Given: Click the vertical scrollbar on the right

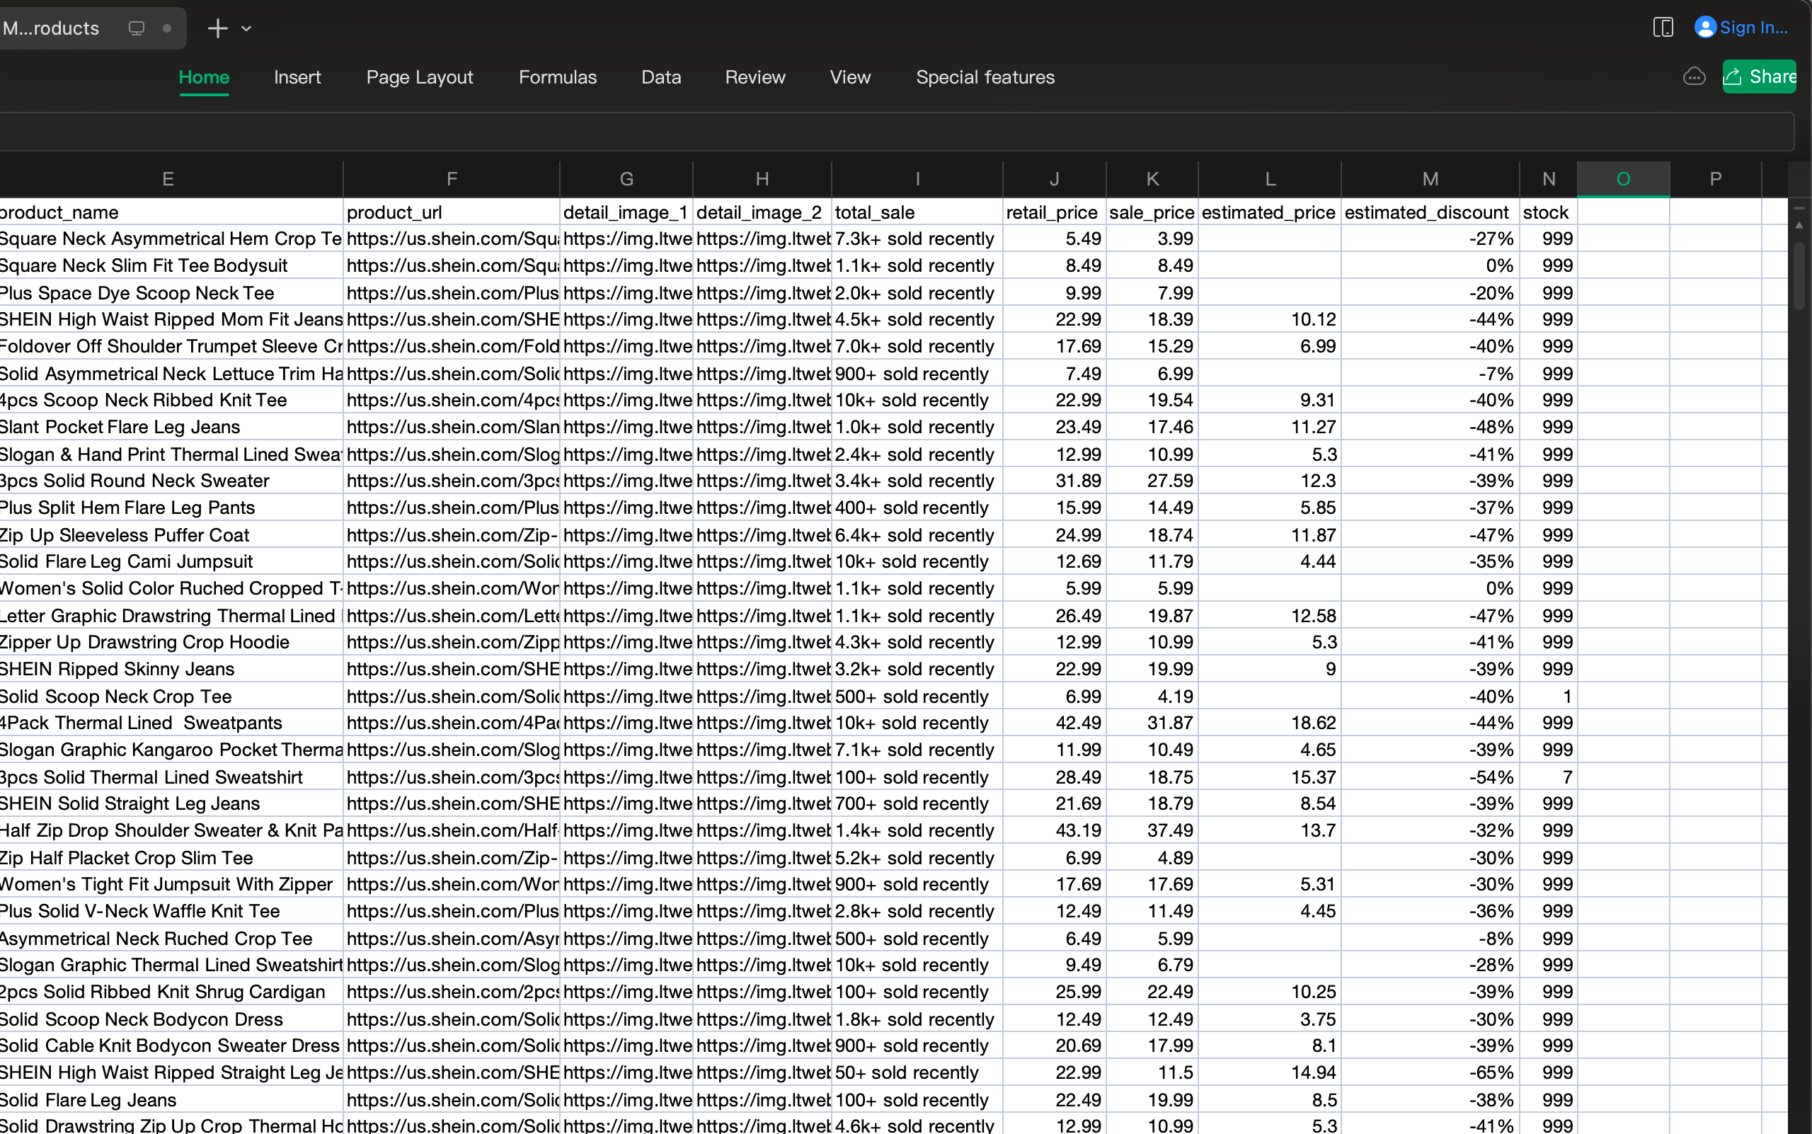Looking at the screenshot, I should tap(1799, 277).
